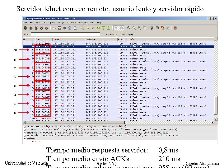This screenshot has height=168, width=224.
Task: Click the Clear filter button
Action: pos(123,35)
